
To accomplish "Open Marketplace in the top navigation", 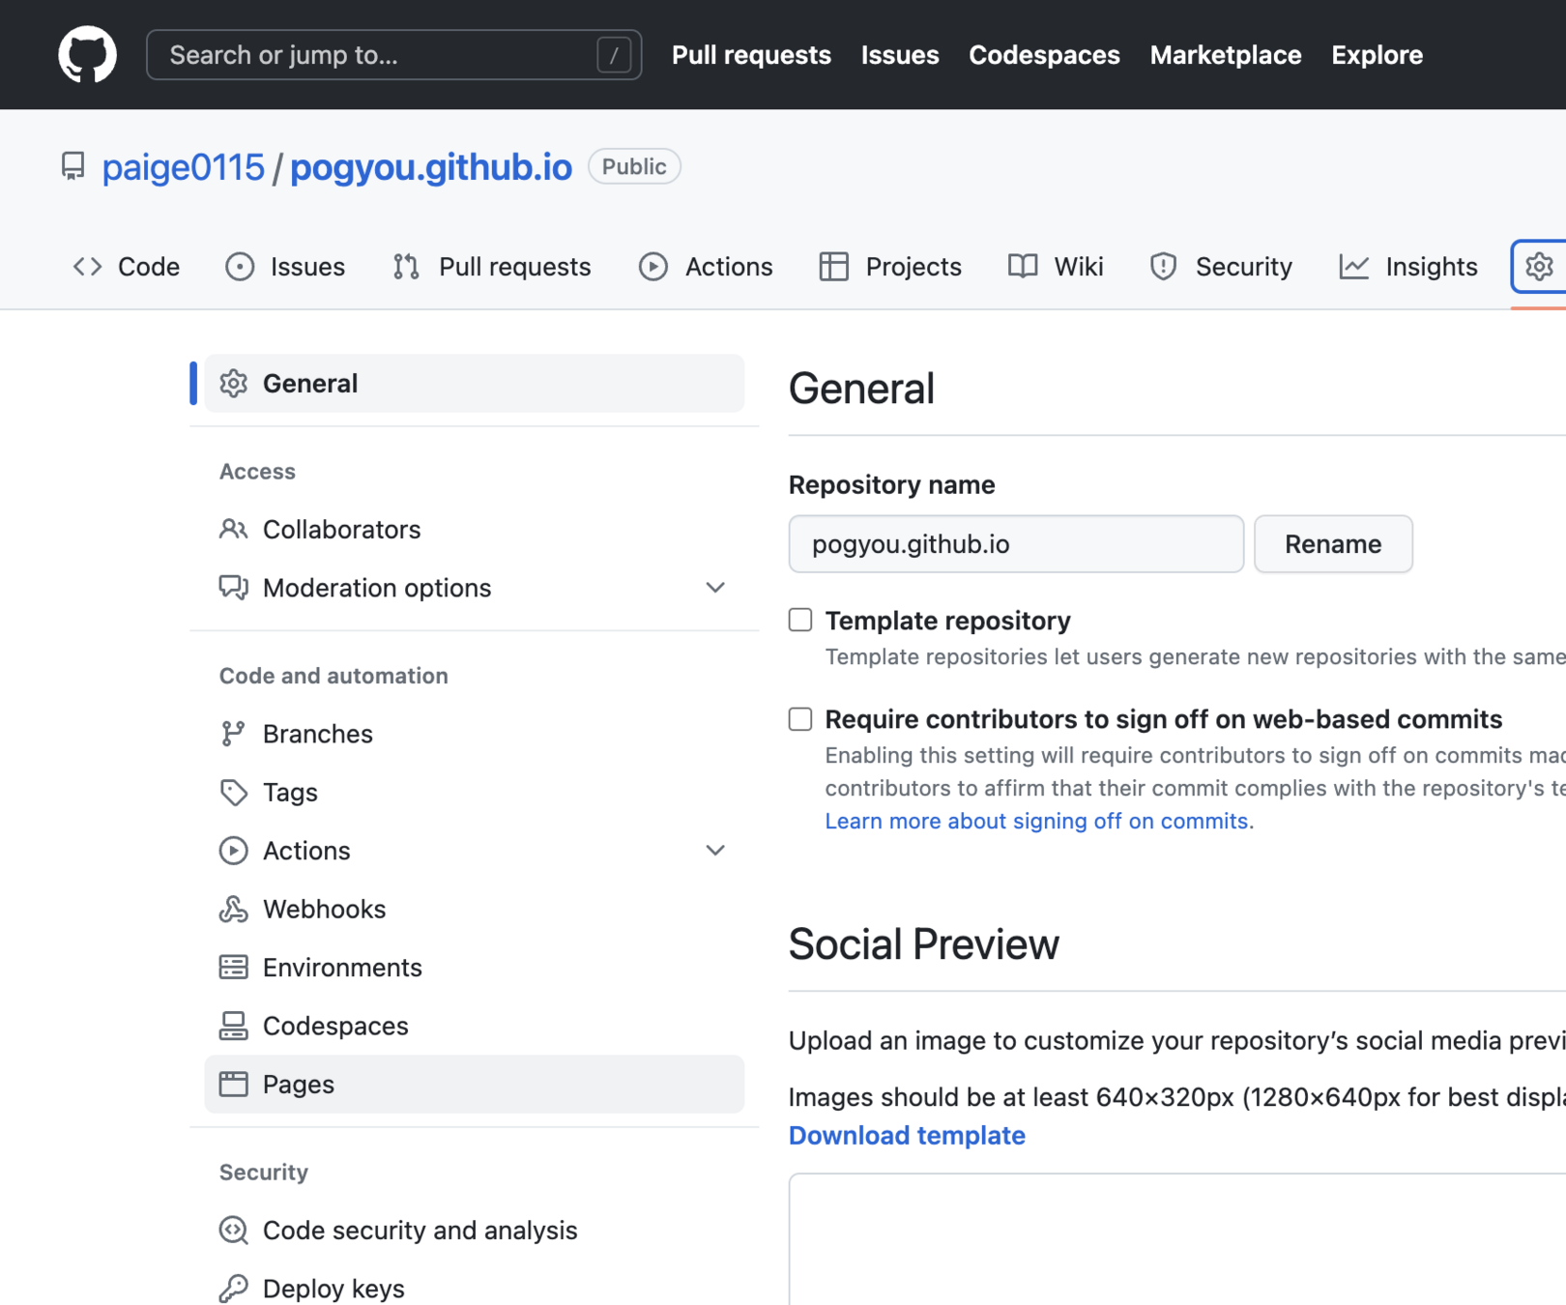I will click(1226, 55).
